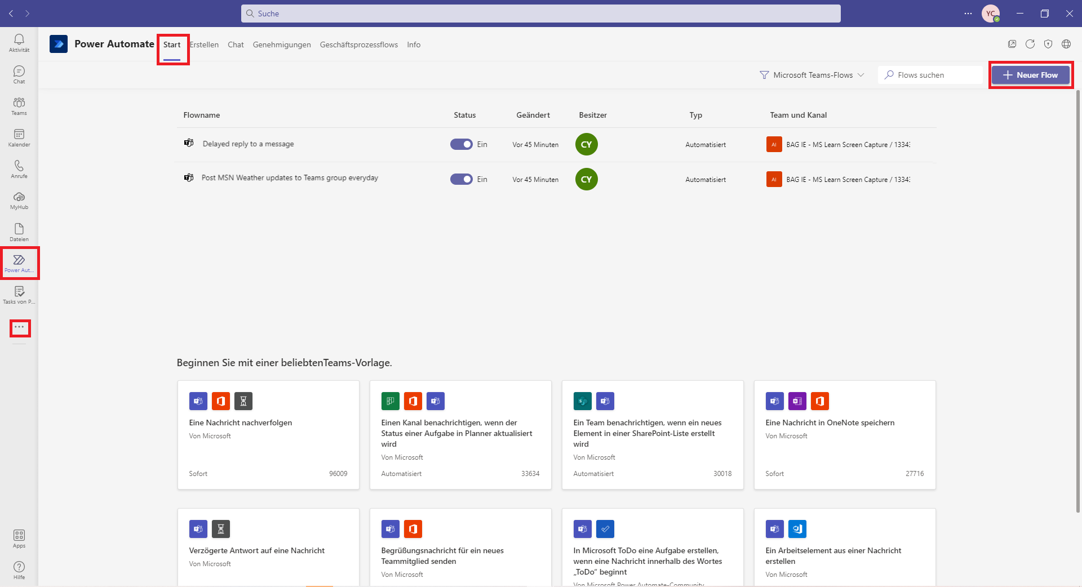Go forward with the navigation arrow
Image resolution: width=1082 pixels, height=587 pixels.
(x=27, y=14)
